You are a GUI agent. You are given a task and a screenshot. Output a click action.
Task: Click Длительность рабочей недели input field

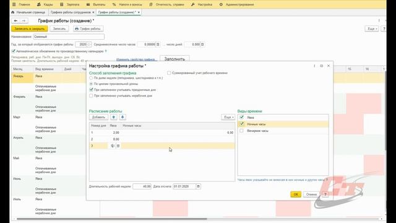pos(142,186)
